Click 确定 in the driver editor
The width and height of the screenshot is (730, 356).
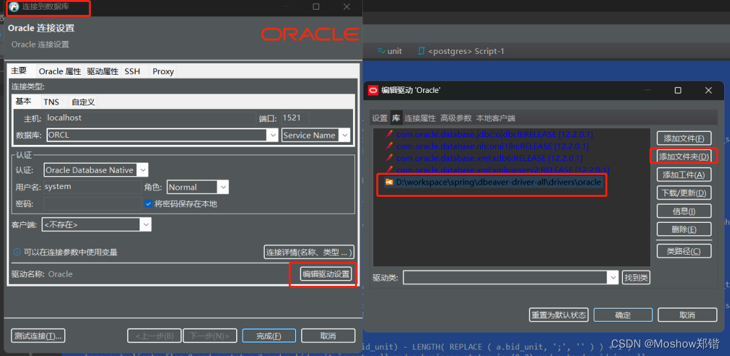pyautogui.click(x=623, y=314)
